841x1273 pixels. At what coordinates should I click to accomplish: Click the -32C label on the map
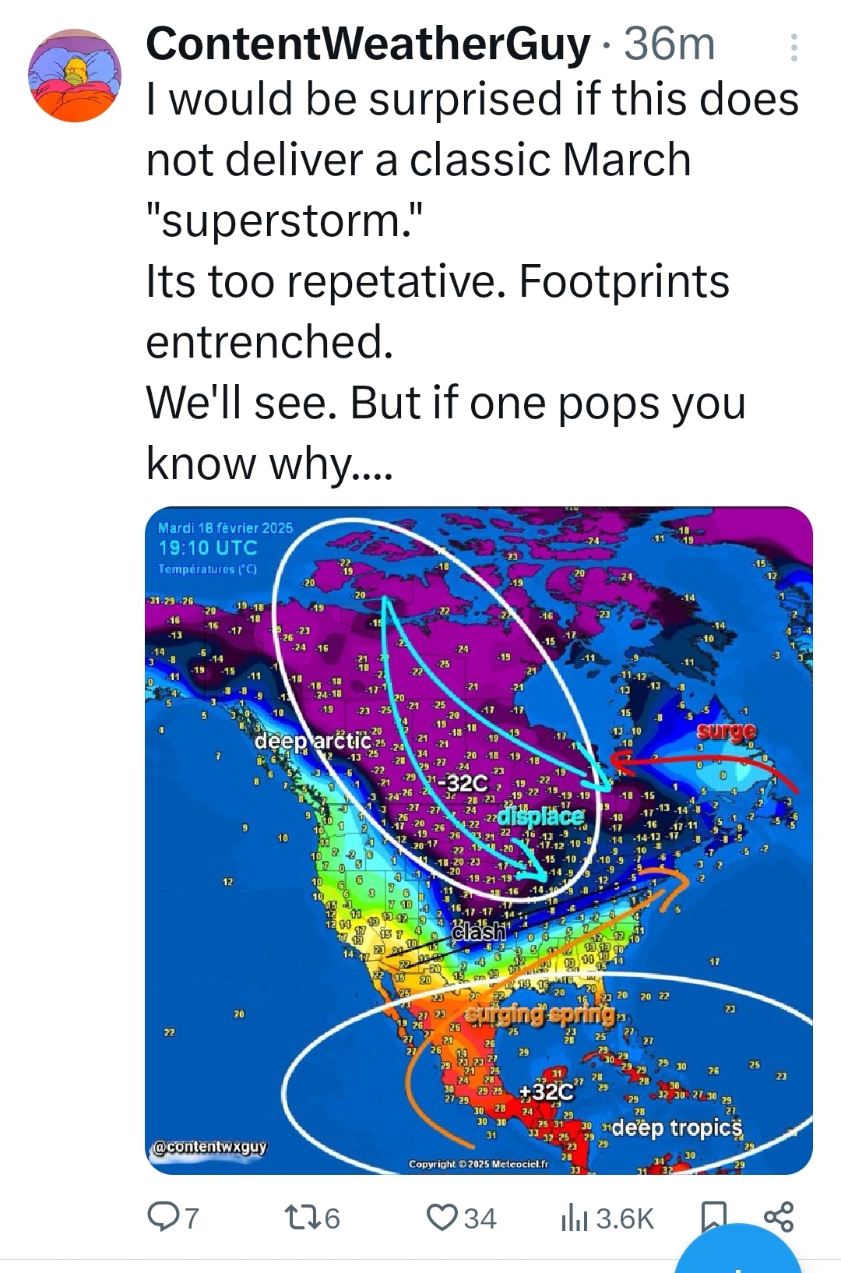(x=465, y=782)
